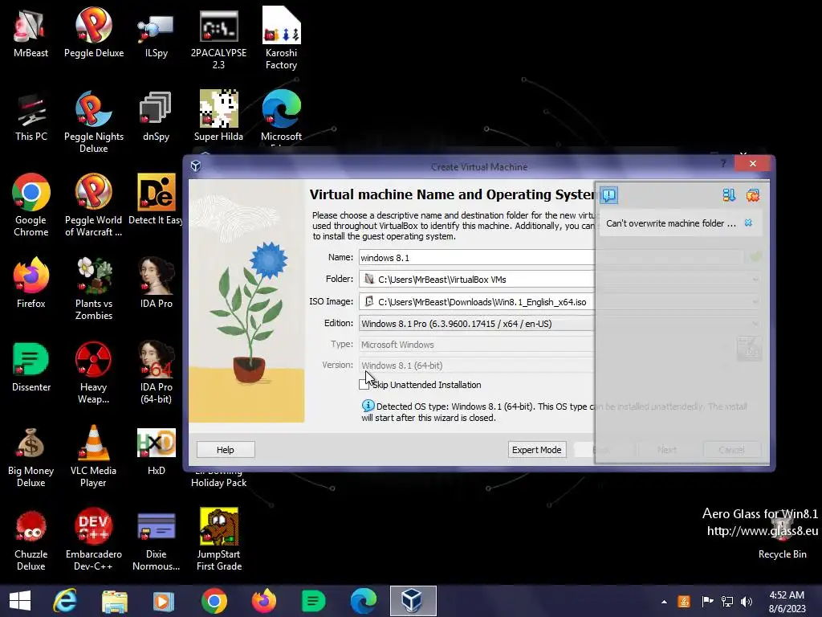
Task: Click the Action Center flag tray icon
Action: click(x=707, y=601)
